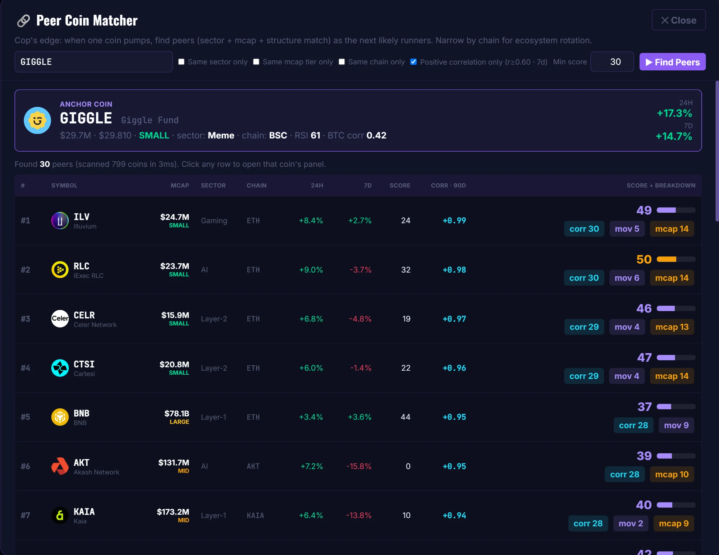The image size is (719, 555).
Task: Open the RLC iExec RLC row symbol text
Action: (x=82, y=266)
